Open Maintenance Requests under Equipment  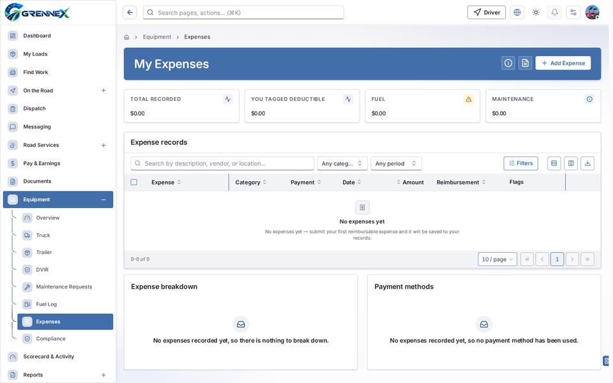pyautogui.click(x=65, y=287)
